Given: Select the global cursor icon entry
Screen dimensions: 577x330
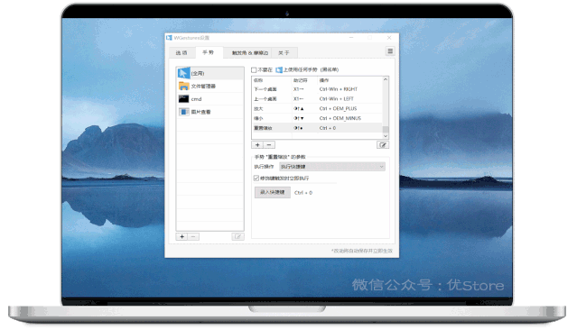Looking at the screenshot, I should (209, 73).
